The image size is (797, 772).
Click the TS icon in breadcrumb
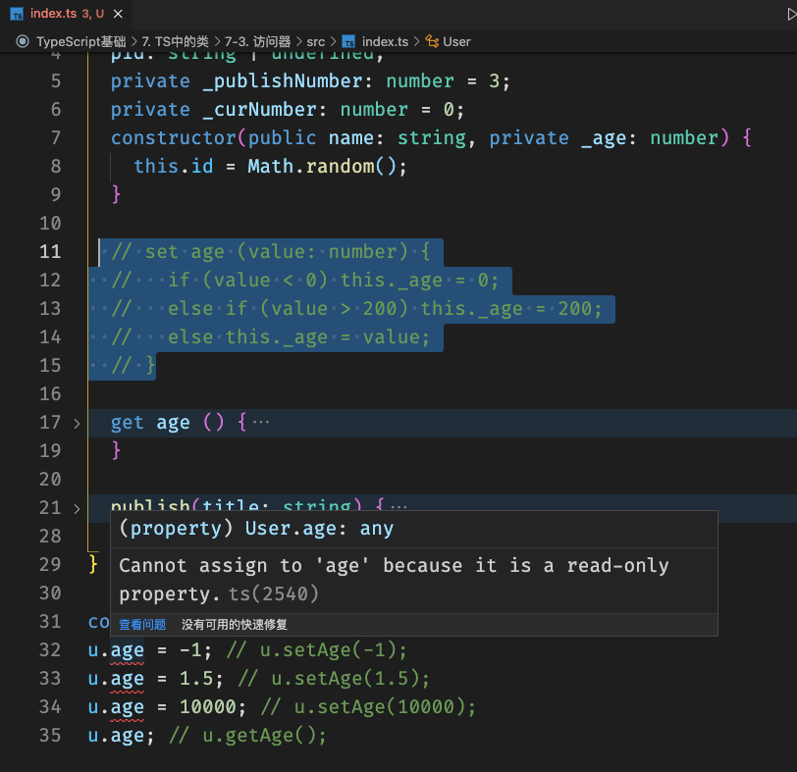click(348, 41)
